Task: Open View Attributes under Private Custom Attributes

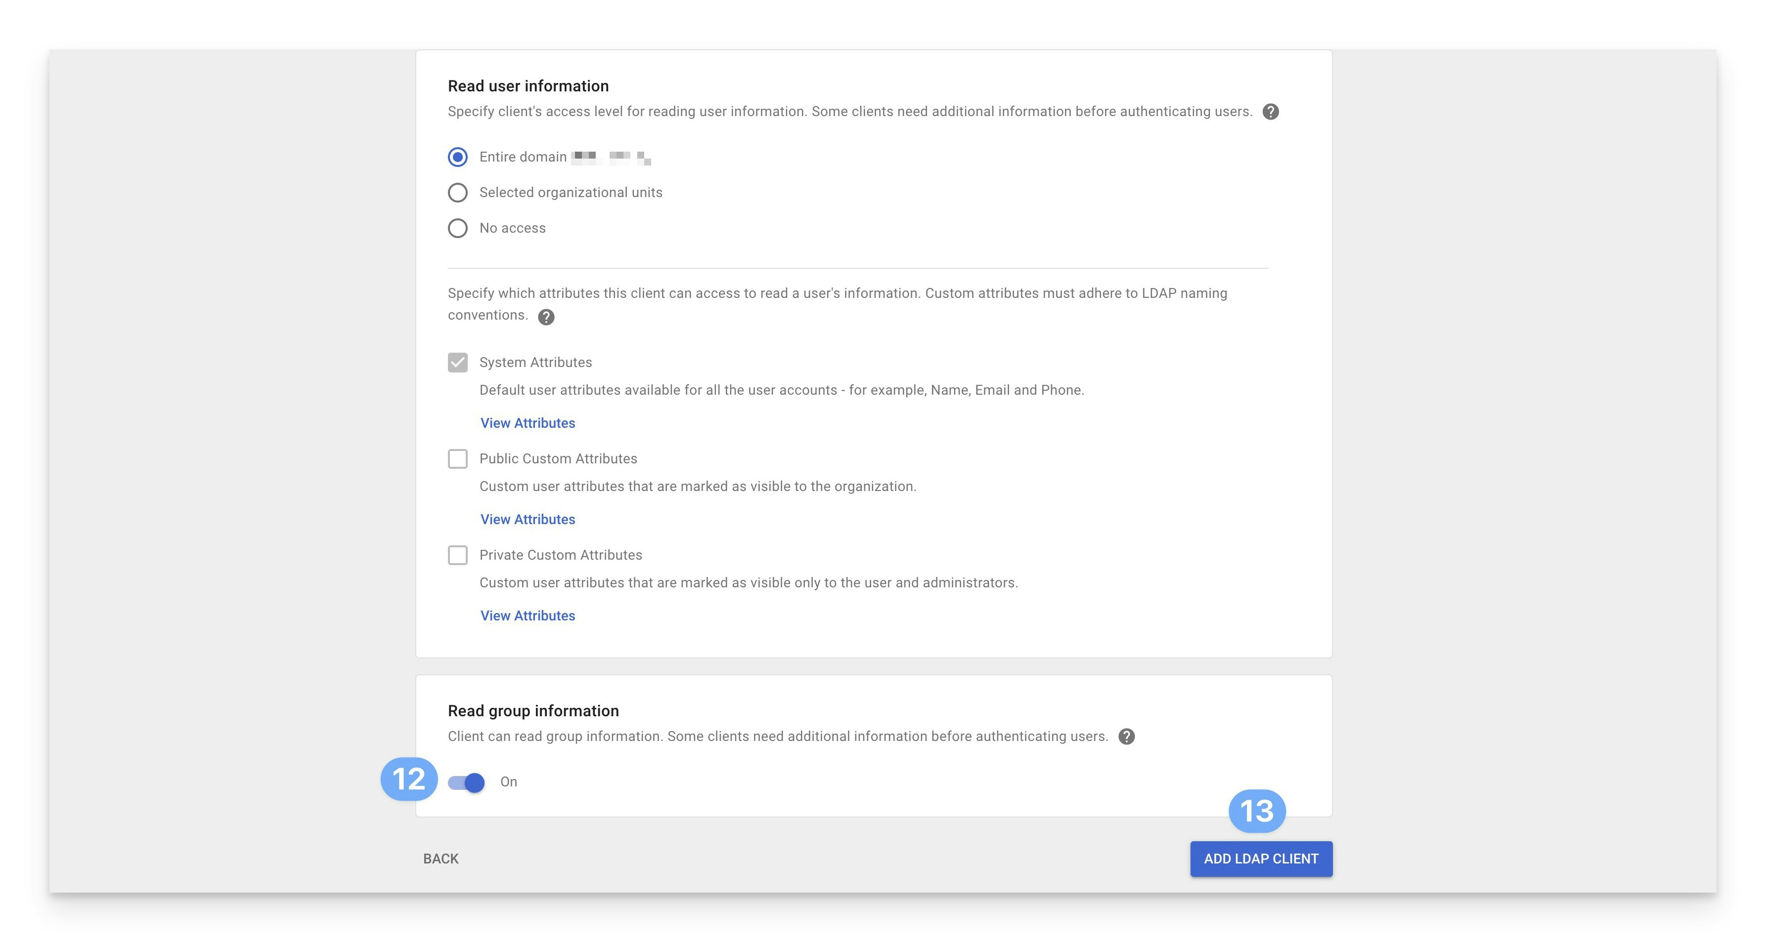Action: pos(527,616)
